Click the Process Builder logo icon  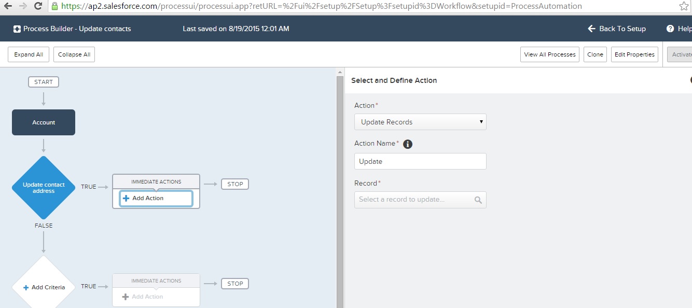click(17, 29)
